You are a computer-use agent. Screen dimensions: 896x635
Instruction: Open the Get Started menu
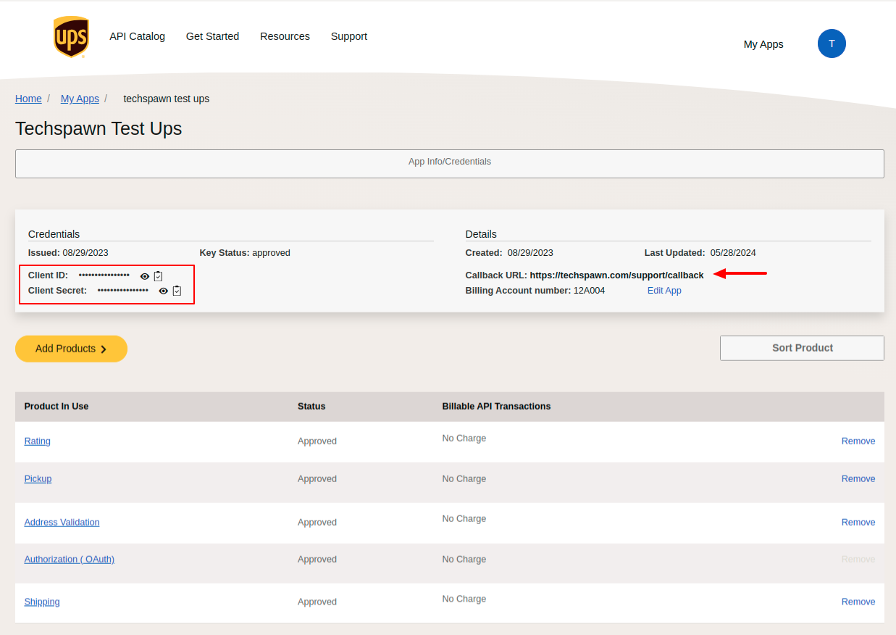click(x=212, y=36)
